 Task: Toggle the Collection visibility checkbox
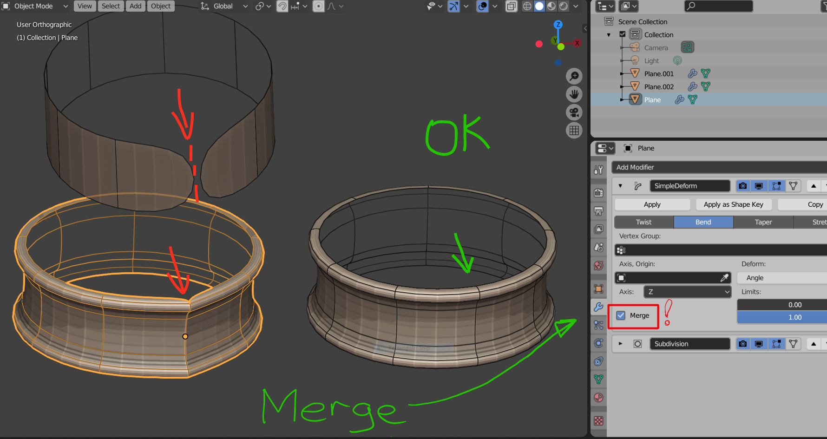pyautogui.click(x=623, y=34)
